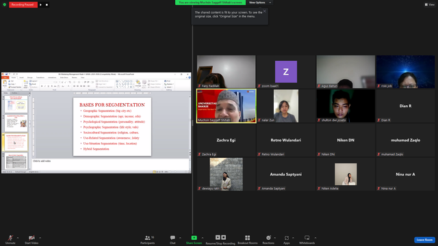Dismiss the Original Size tooltip
Viewport: 438px width, 246px height.
tap(265, 11)
